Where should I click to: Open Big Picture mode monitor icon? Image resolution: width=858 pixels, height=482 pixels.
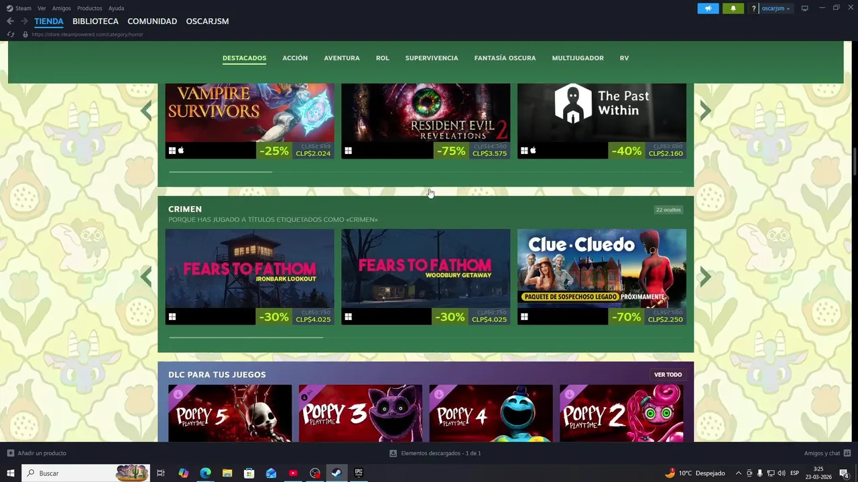(804, 8)
